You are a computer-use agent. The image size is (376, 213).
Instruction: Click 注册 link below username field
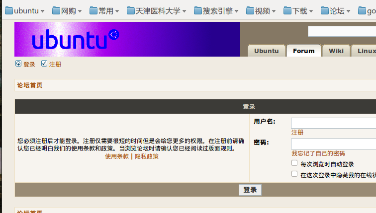tap(297, 133)
